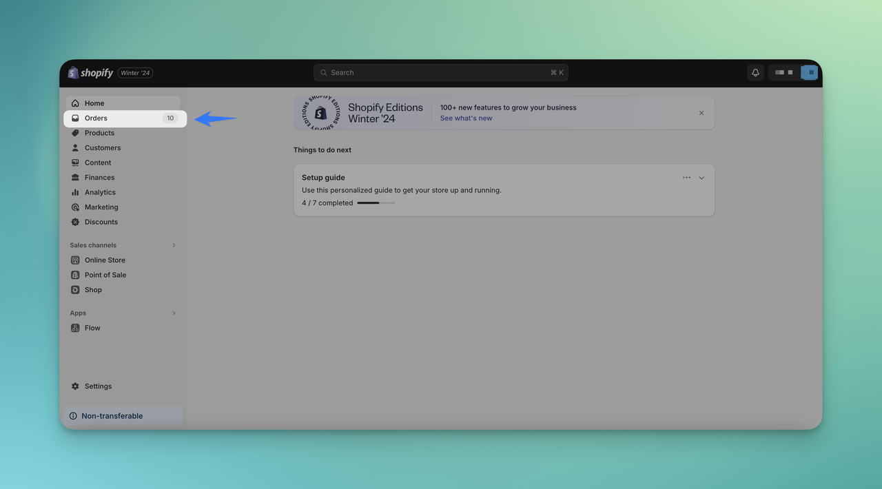This screenshot has height=489, width=882.
Task: Click the Products tag icon
Action: point(75,133)
